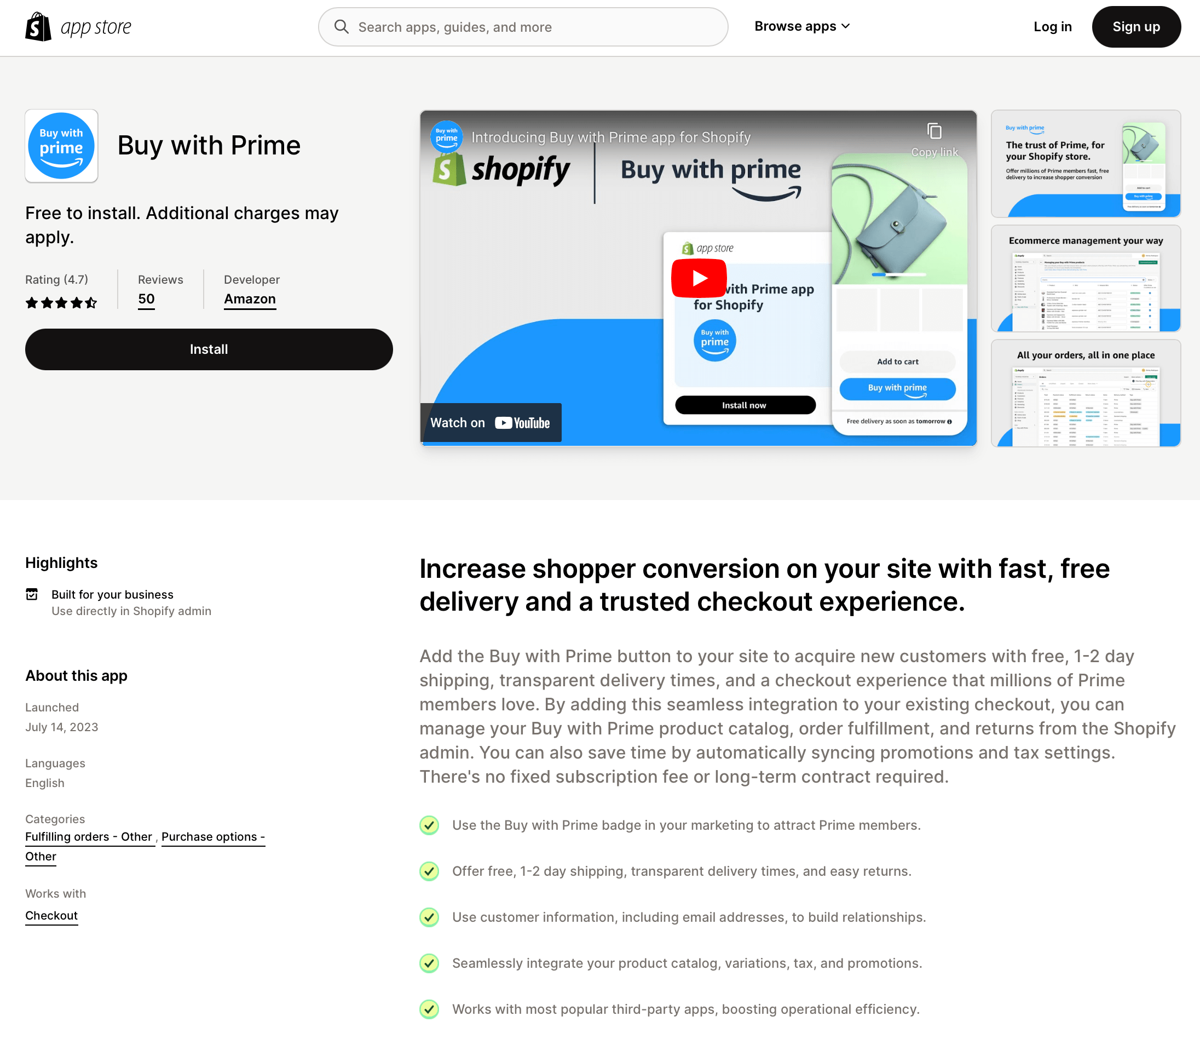Open the Browse apps dropdown
The width and height of the screenshot is (1200, 1045).
pos(802,26)
